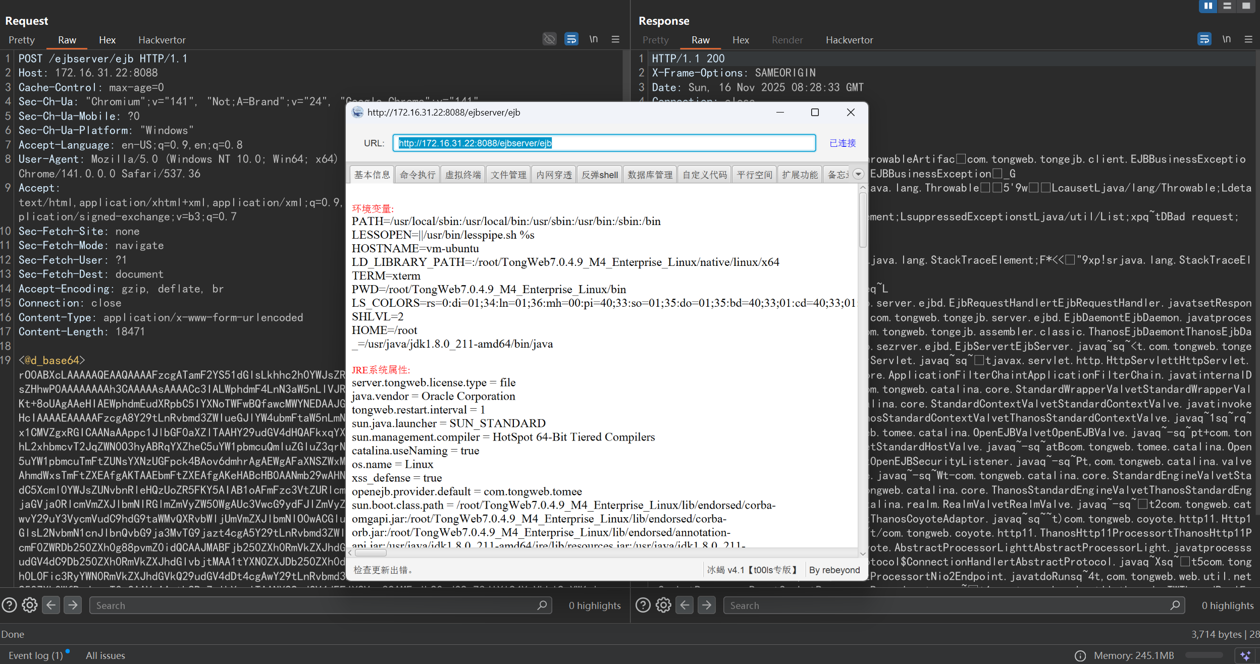Toggle line wrap in the Response panel
Viewport: 1260px width, 664px height.
[x=1204, y=39]
